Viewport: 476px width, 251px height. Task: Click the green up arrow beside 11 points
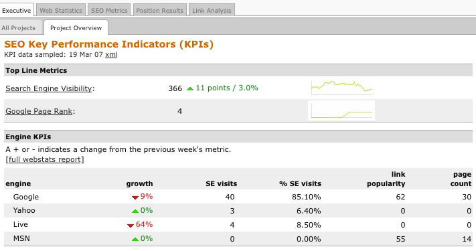190,88
